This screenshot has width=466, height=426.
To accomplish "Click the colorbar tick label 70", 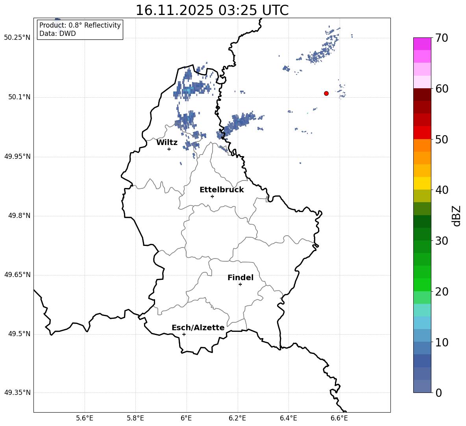I will coord(442,38).
